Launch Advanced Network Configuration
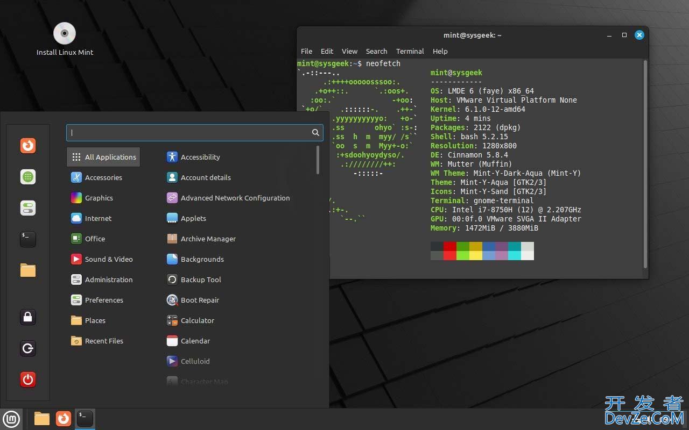Screen dimensions: 689x430 pyautogui.click(x=228, y=198)
